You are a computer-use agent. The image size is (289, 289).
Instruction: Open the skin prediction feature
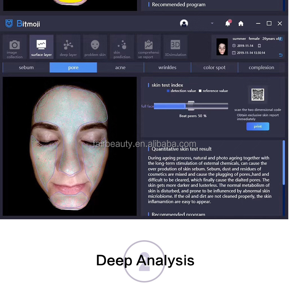121,47
